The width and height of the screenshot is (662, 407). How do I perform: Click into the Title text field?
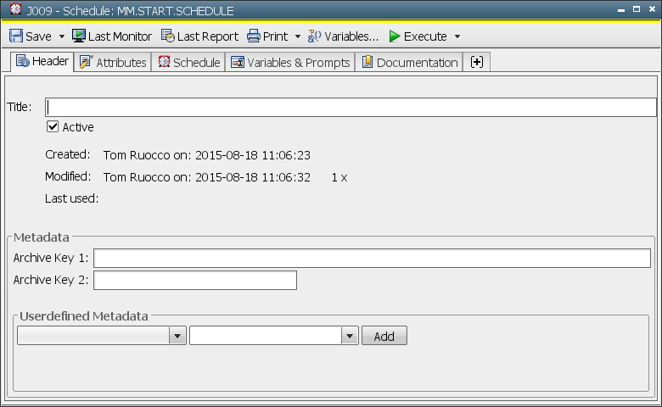coord(351,107)
